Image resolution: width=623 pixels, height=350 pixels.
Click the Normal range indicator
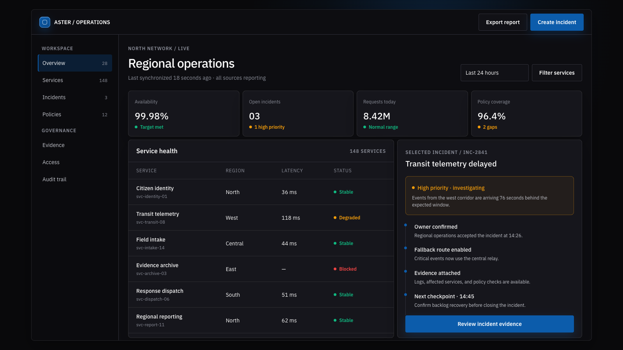coord(381,127)
